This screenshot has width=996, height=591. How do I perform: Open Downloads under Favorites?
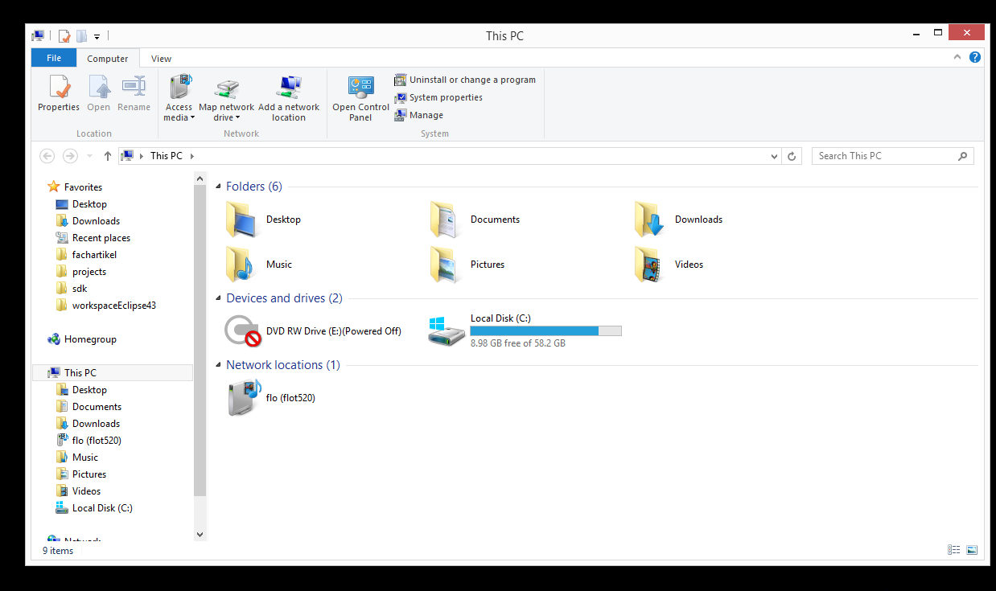[88, 221]
